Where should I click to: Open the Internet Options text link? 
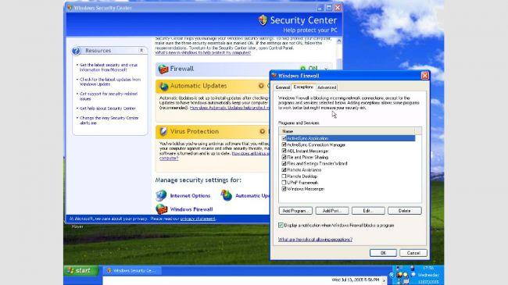point(190,196)
